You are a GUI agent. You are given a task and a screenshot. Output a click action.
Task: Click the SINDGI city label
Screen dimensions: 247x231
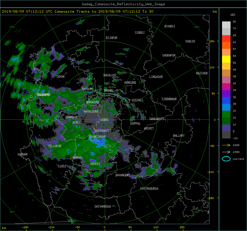coord(140,33)
